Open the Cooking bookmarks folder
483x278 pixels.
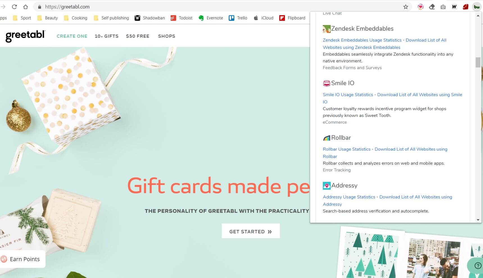[x=75, y=18]
